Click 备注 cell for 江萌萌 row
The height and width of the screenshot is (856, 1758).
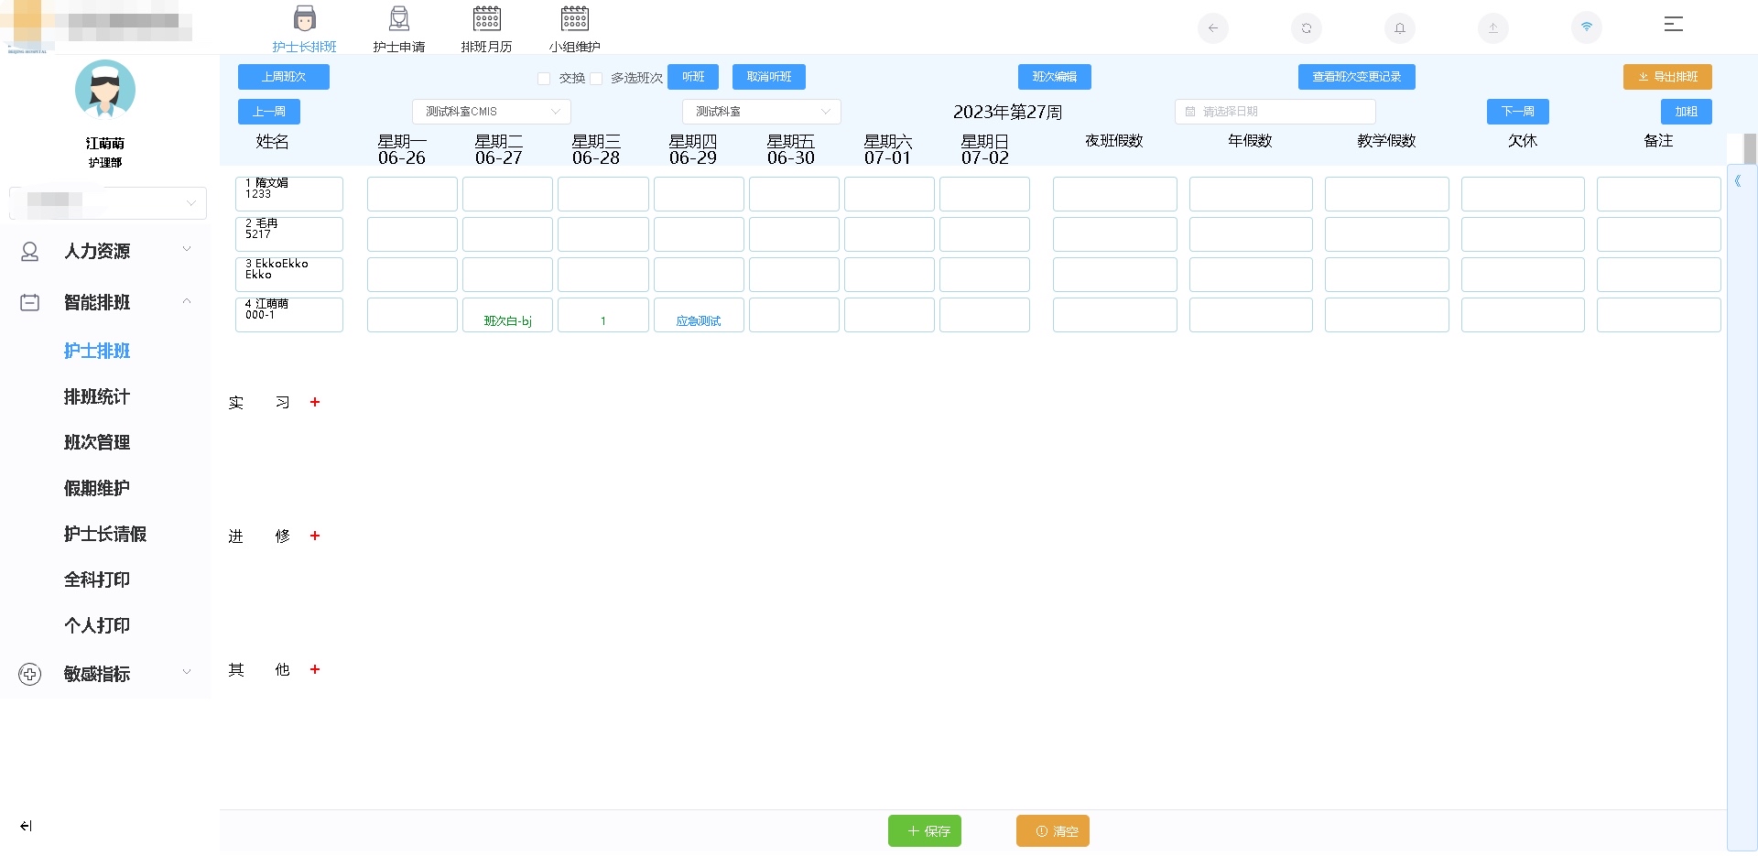pyautogui.click(x=1659, y=315)
